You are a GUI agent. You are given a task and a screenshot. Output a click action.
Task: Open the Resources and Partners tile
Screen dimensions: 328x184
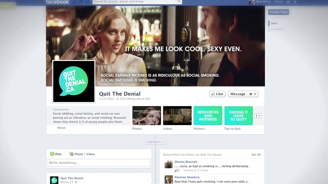[208, 116]
